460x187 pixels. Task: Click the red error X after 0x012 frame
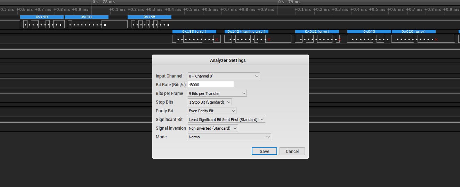[x=339, y=40]
